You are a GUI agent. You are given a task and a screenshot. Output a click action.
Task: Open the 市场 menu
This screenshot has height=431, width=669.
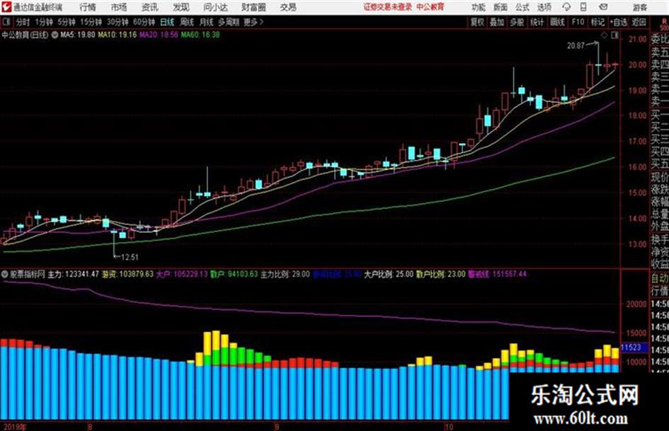tap(119, 7)
